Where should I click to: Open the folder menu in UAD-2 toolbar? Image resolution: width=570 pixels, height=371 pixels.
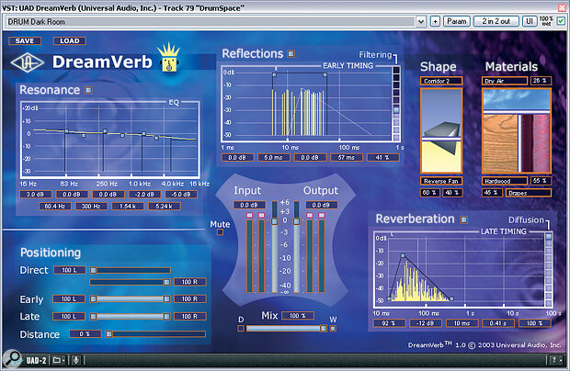(58, 360)
